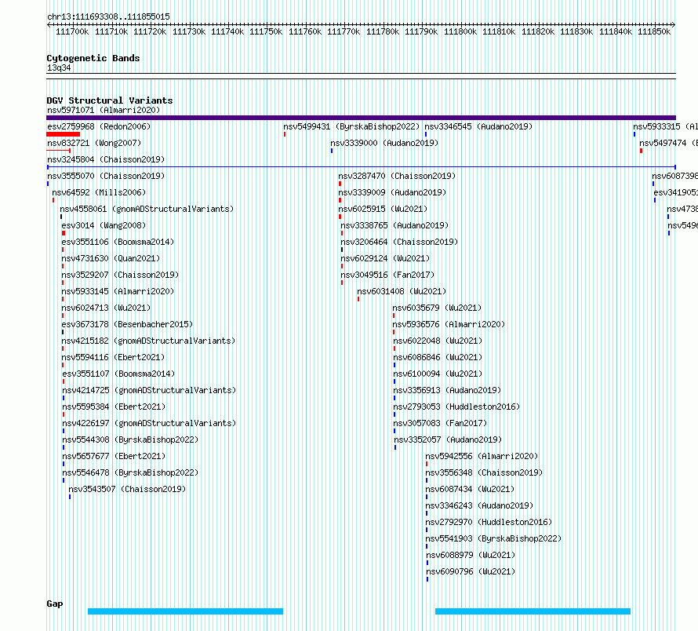Click nsv6086846 (Wu2021) label
698x631 pixels.
[438, 357]
